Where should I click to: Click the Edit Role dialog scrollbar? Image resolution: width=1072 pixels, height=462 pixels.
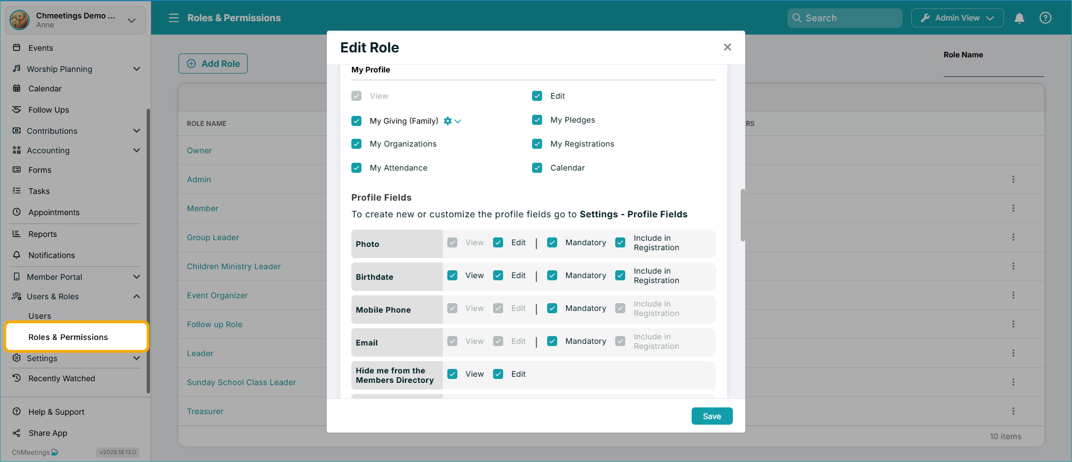[742, 215]
